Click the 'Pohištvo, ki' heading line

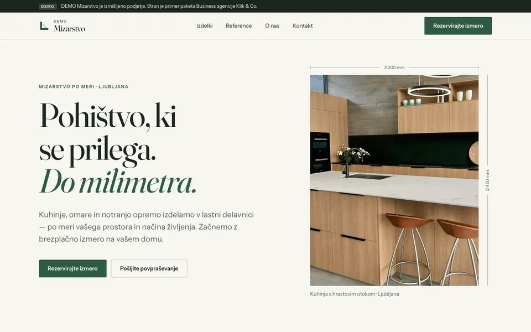pos(108,117)
